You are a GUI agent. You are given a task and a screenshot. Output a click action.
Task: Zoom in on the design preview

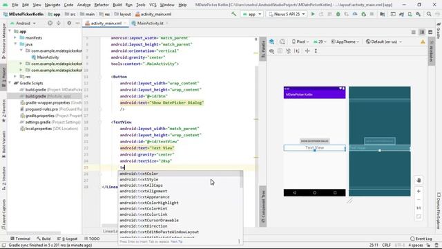coord(419,191)
